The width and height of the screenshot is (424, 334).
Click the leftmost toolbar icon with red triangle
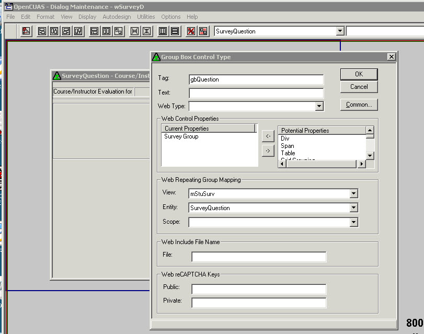[26, 31]
